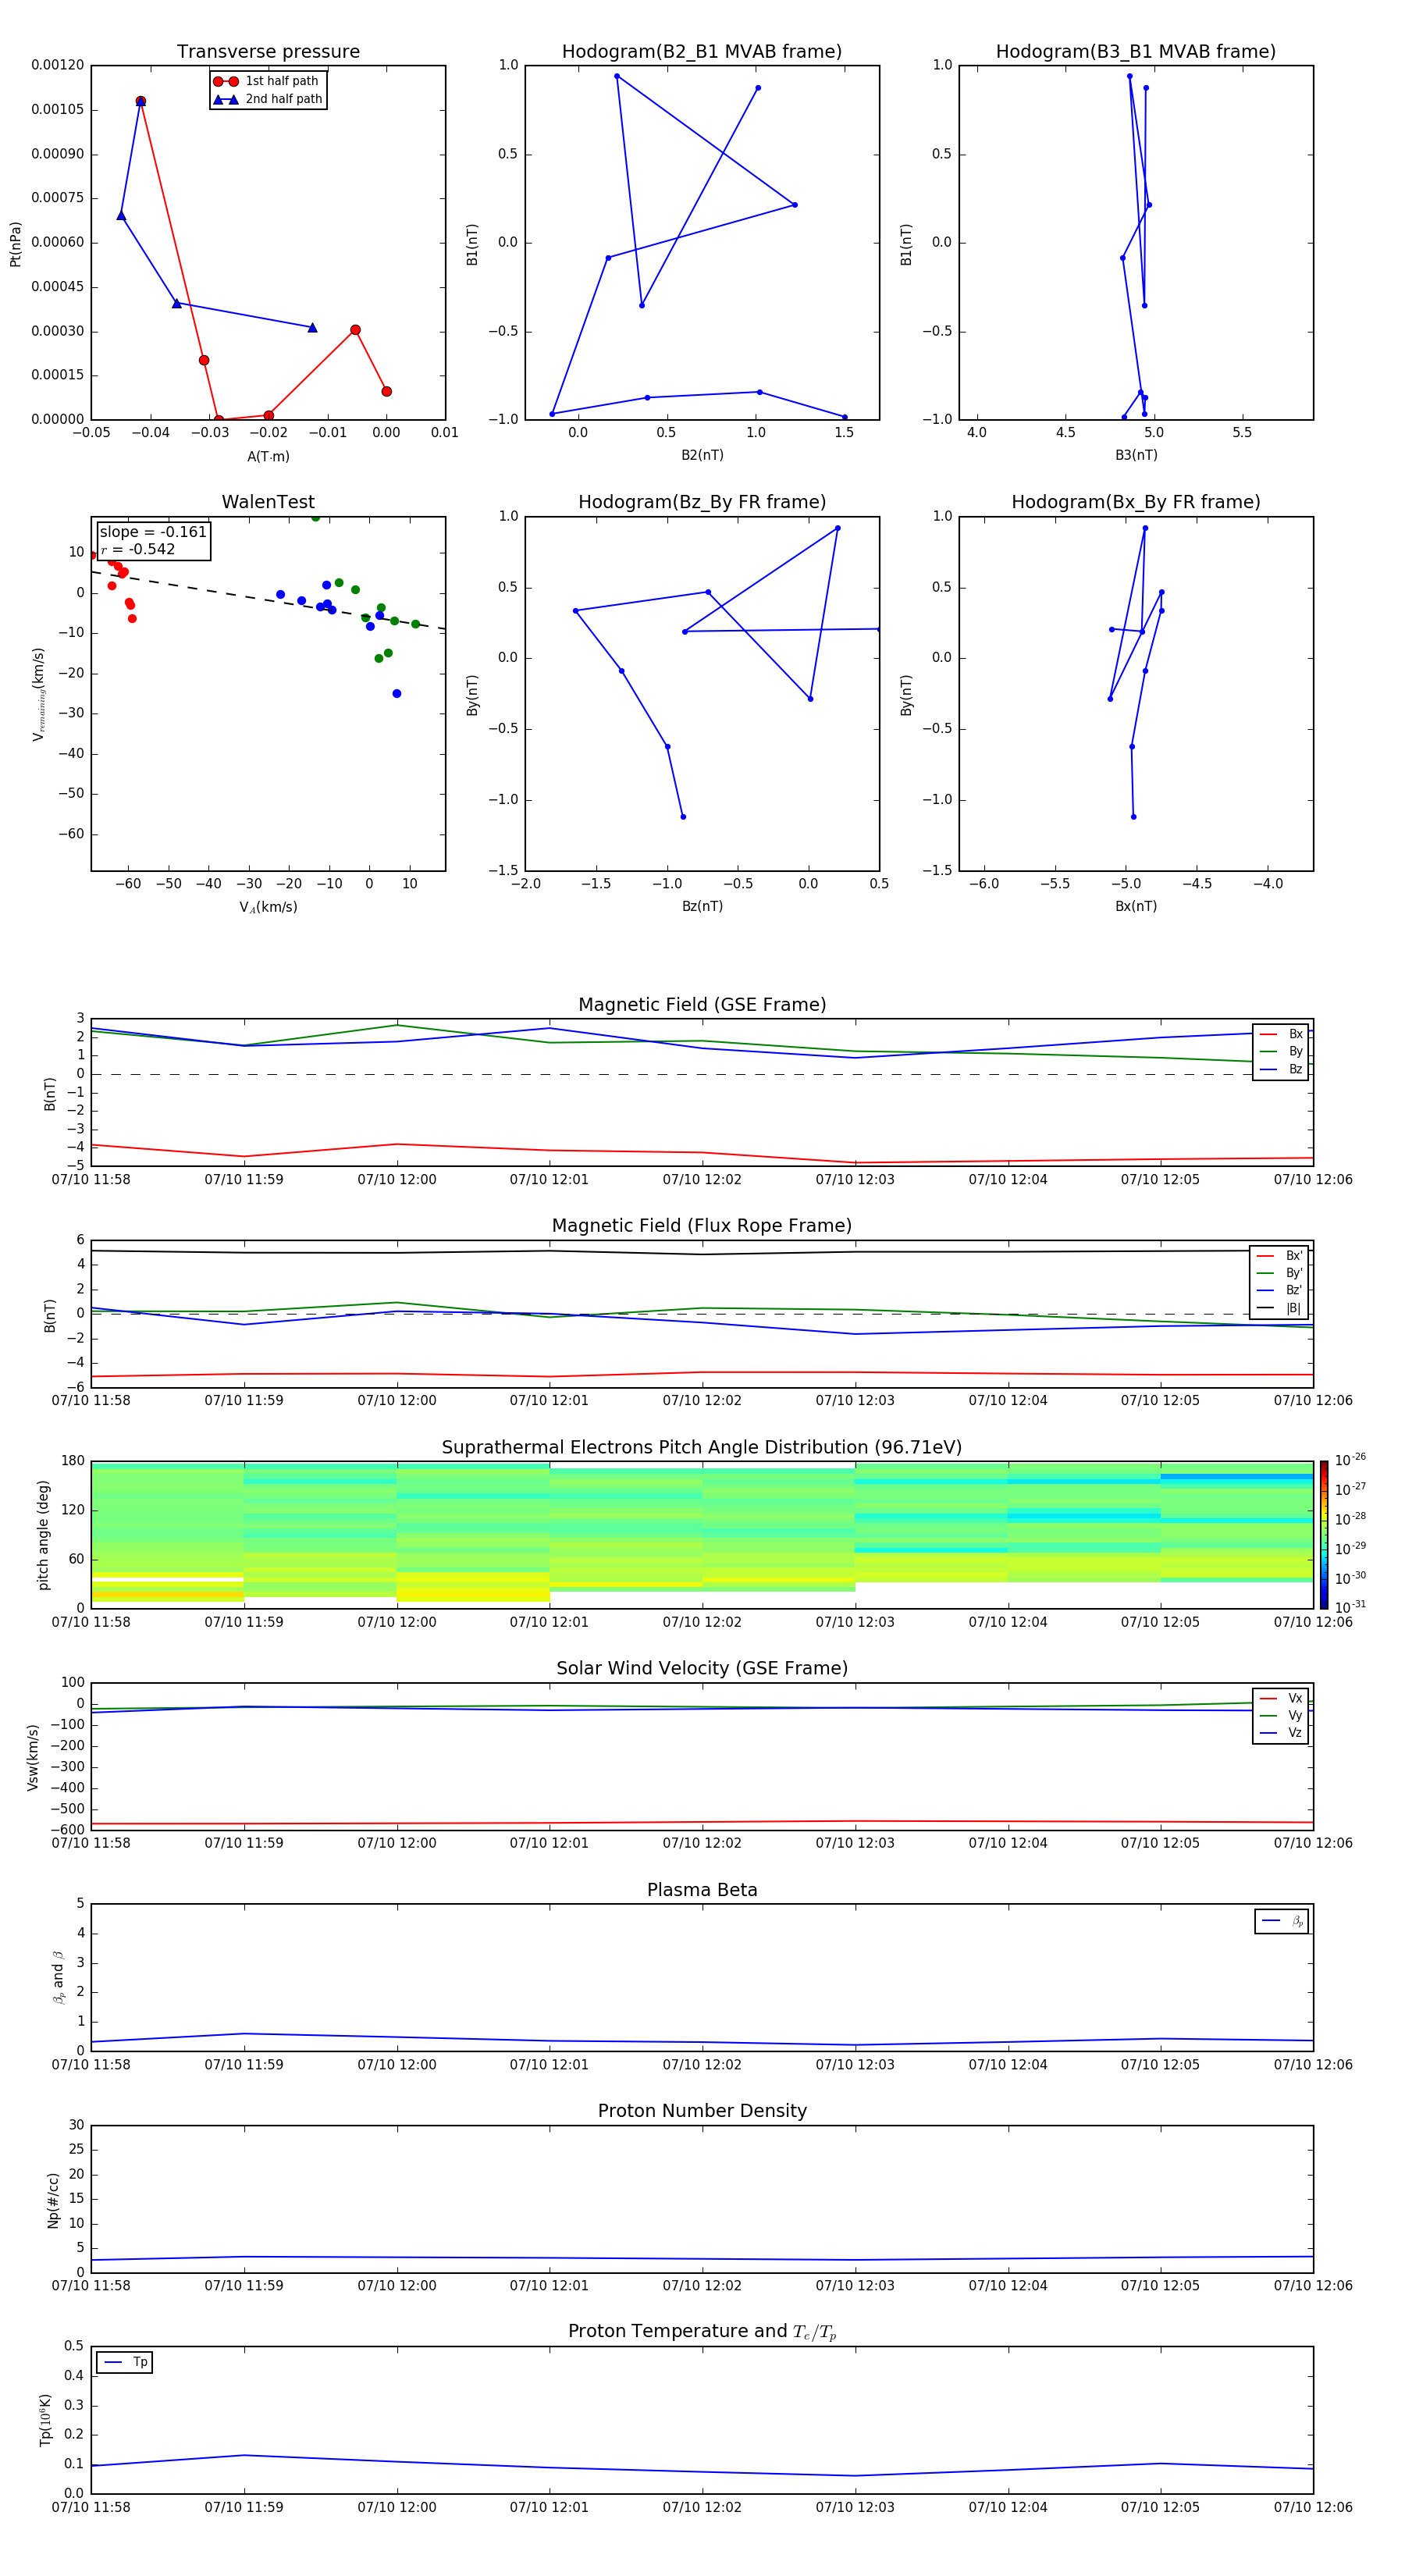Click the "r = -0.542" correlation annotation
Image resolution: width=1405 pixels, height=2576 pixels.
138,549
